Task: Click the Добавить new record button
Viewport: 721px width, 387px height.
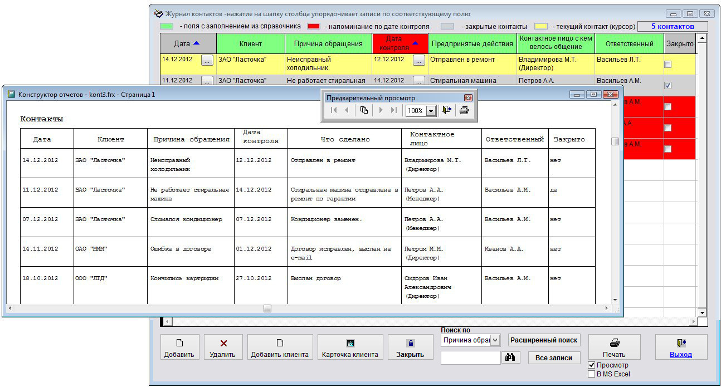Action: 179,347
